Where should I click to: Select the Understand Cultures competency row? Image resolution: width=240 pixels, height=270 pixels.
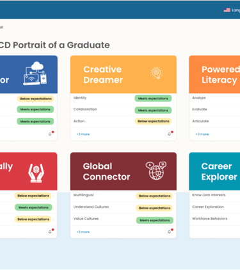click(124, 207)
